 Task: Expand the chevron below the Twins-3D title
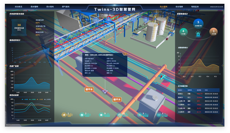pos(115,13)
